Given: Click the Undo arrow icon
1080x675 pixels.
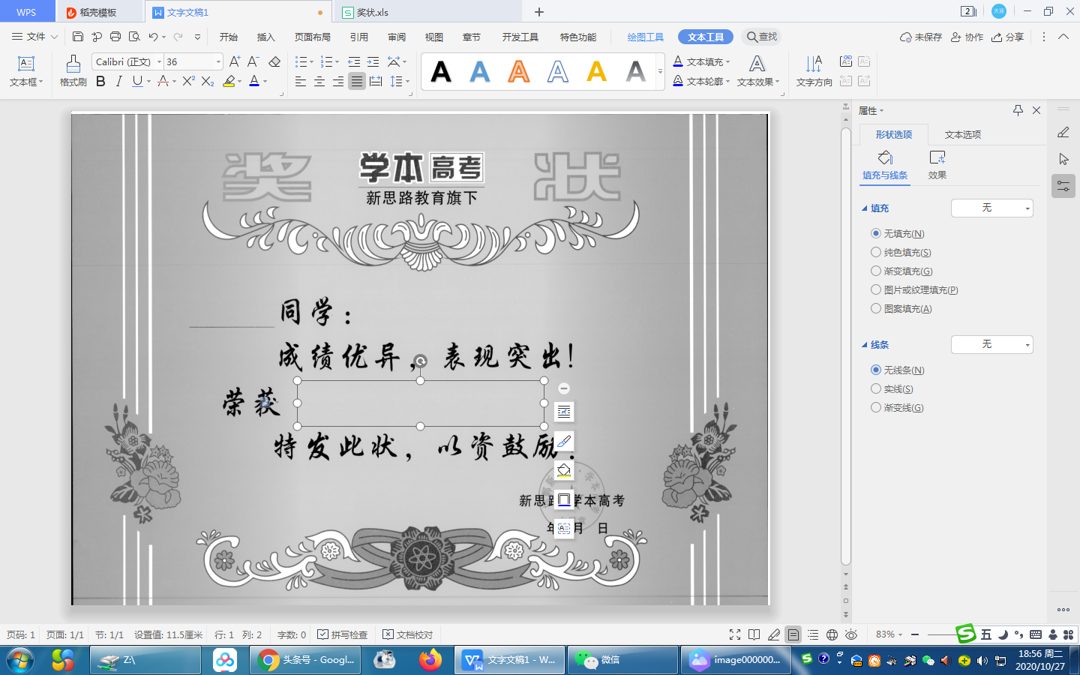Looking at the screenshot, I should 153,37.
